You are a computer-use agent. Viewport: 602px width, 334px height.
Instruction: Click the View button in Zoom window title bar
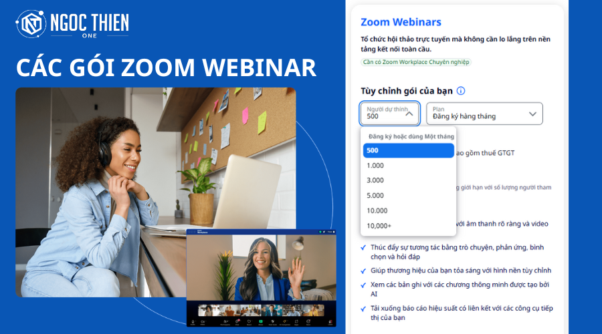click(330, 232)
